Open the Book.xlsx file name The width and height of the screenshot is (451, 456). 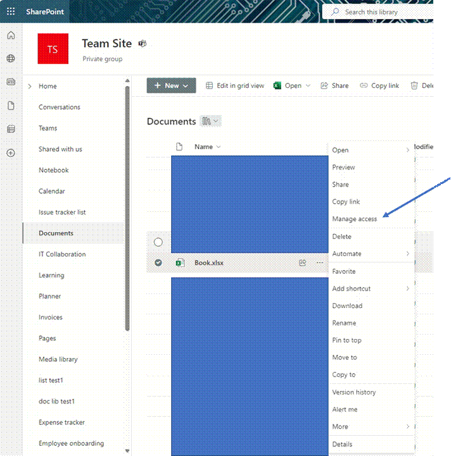[x=209, y=262]
